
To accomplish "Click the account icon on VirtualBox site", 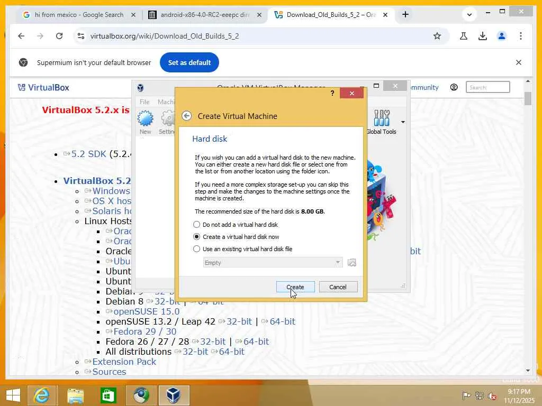I will 454,87.
